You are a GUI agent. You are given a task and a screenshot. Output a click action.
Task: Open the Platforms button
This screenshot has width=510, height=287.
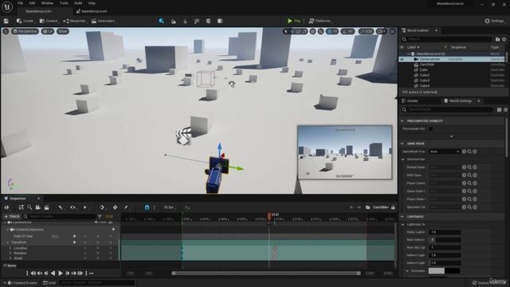(x=320, y=22)
